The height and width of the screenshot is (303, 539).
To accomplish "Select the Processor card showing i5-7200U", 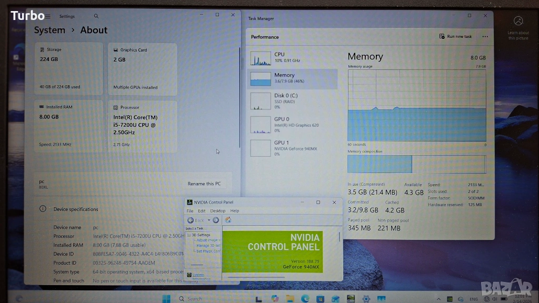I will click(x=143, y=126).
